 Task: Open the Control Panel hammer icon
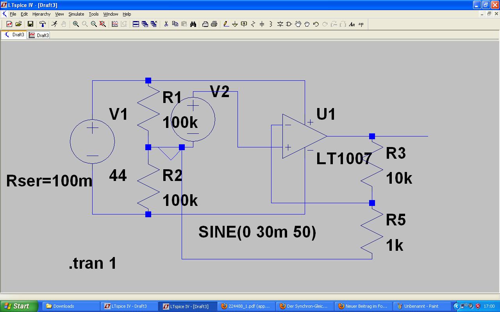tap(43, 24)
